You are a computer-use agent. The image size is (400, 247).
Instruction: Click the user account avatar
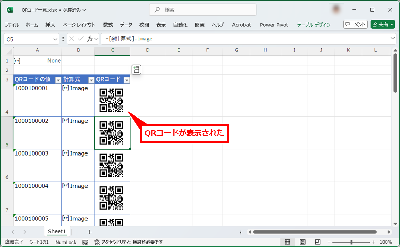click(336, 10)
